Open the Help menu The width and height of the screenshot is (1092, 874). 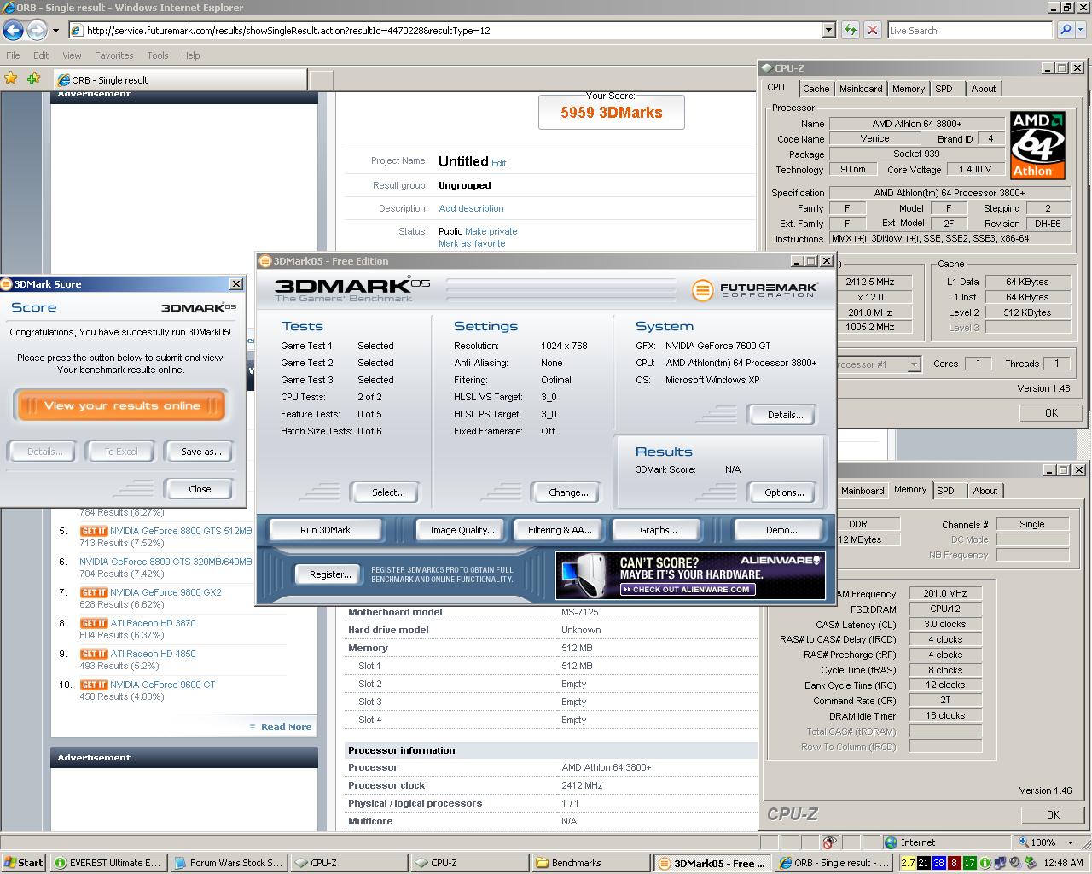click(190, 55)
